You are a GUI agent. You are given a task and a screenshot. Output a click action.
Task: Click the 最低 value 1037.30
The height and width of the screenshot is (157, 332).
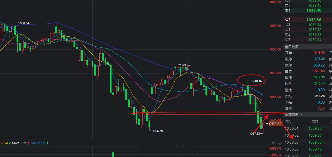point(319,77)
